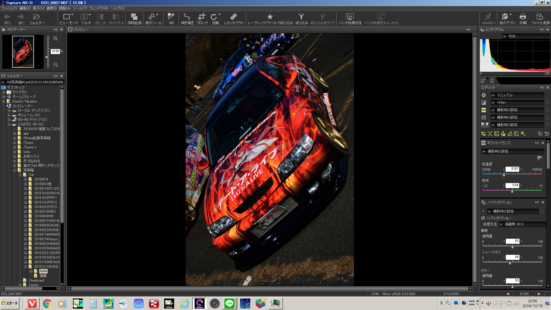Expand the 20150514 folder in tree
The height and width of the screenshot is (310, 551).
pos(26,179)
